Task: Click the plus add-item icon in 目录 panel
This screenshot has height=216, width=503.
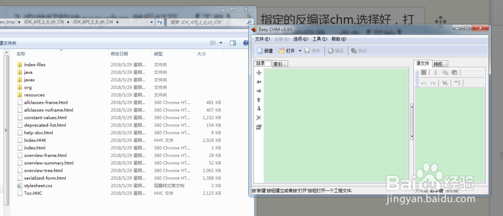Action: [x=259, y=73]
